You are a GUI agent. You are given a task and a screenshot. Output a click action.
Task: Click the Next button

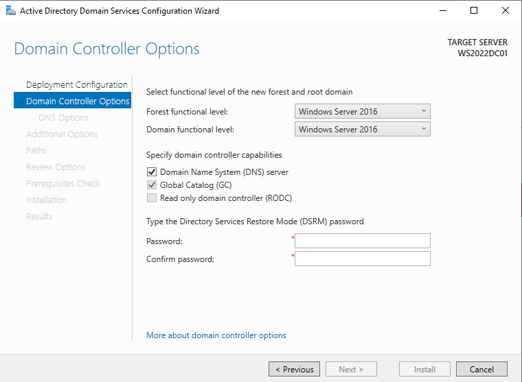point(351,370)
